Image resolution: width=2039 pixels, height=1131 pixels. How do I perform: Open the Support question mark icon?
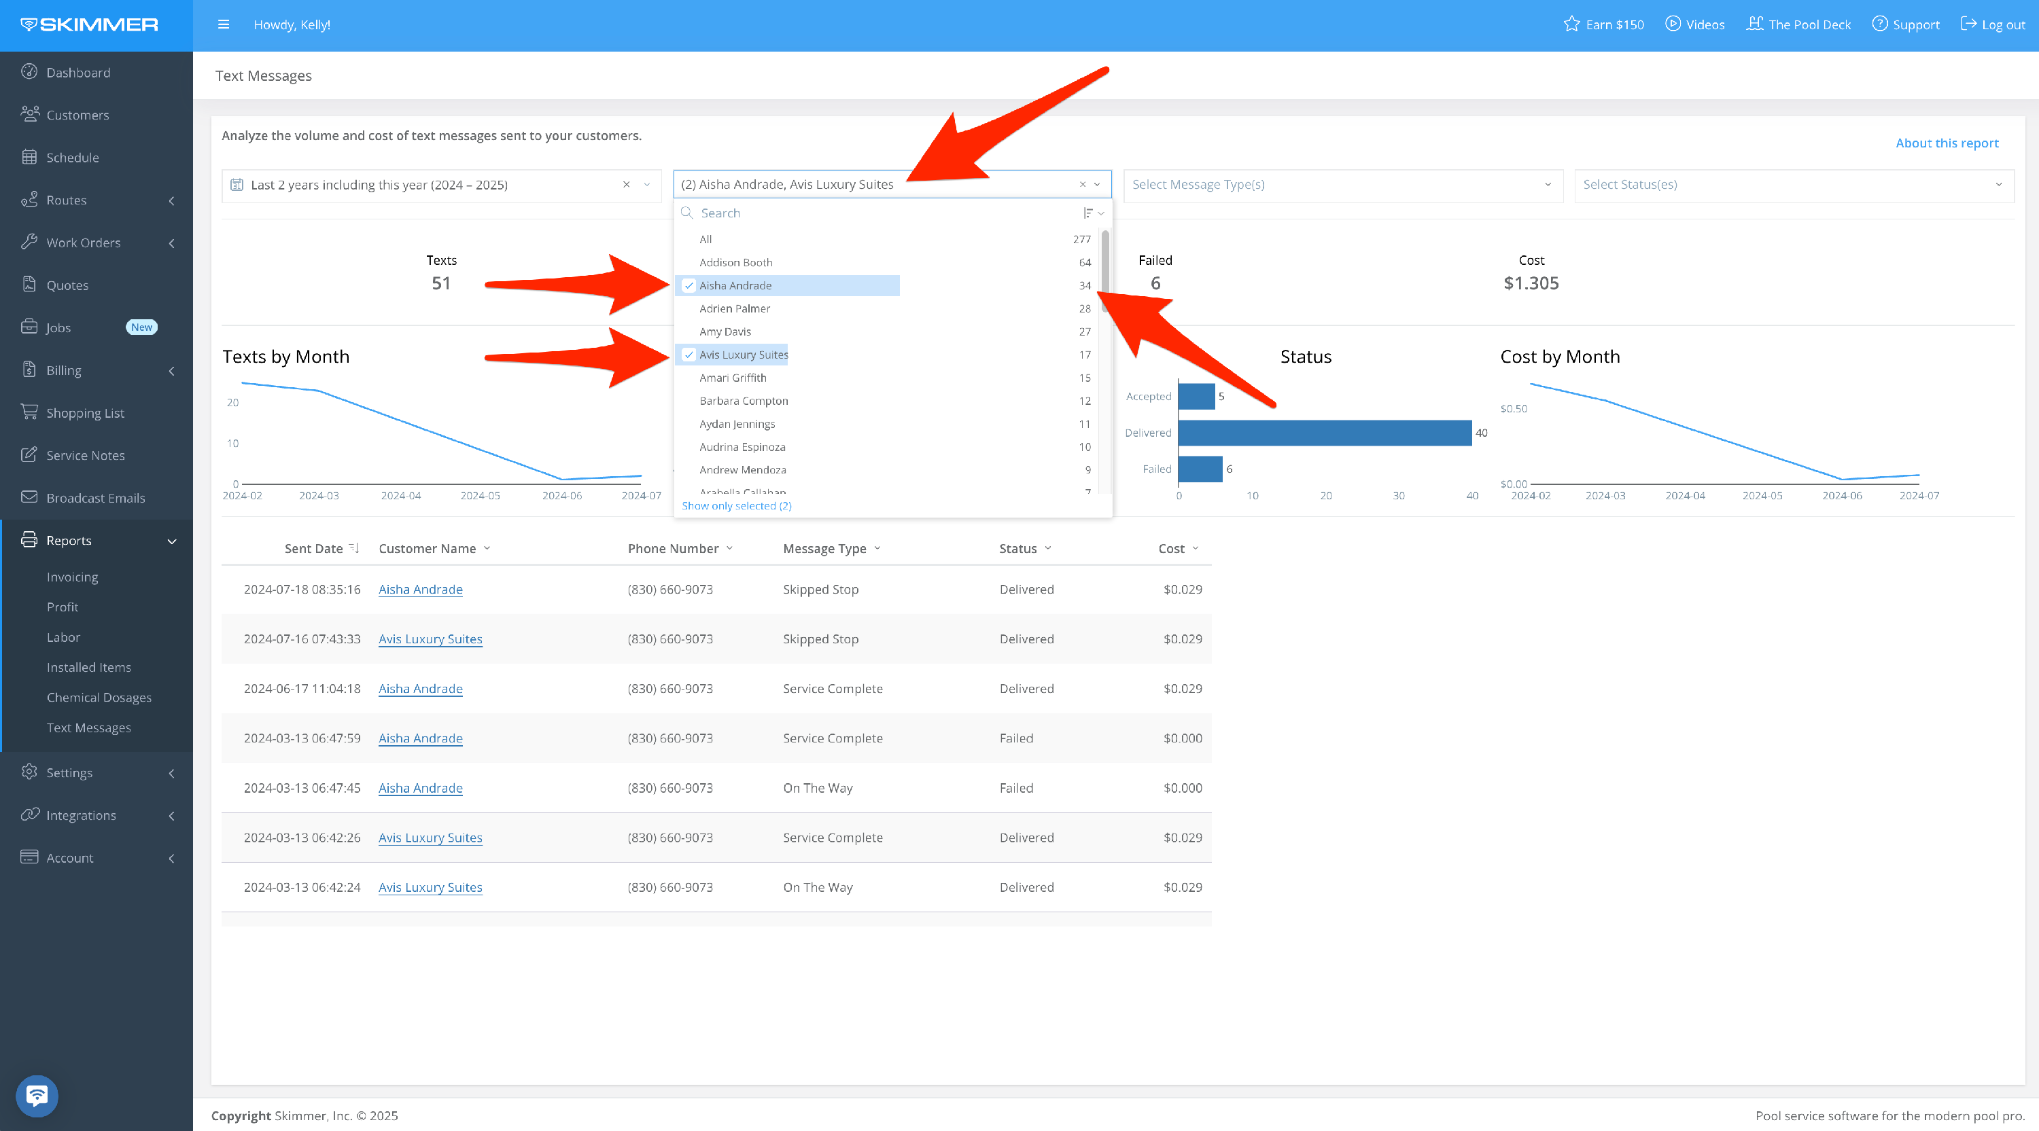[1879, 24]
